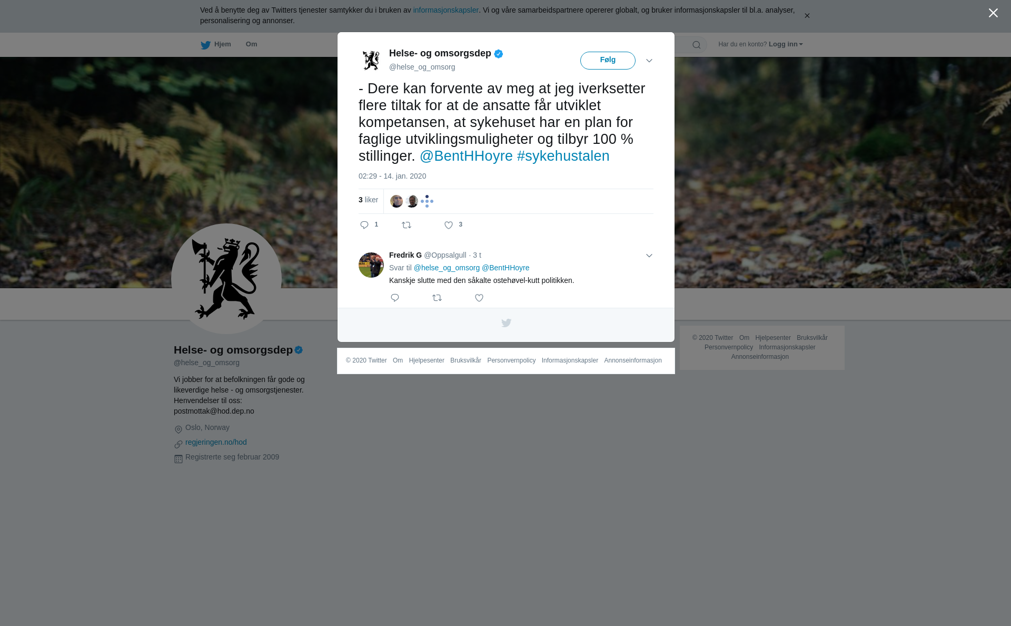The image size is (1011, 626).
Task: Close the tweet overlay with X
Action: tap(993, 13)
